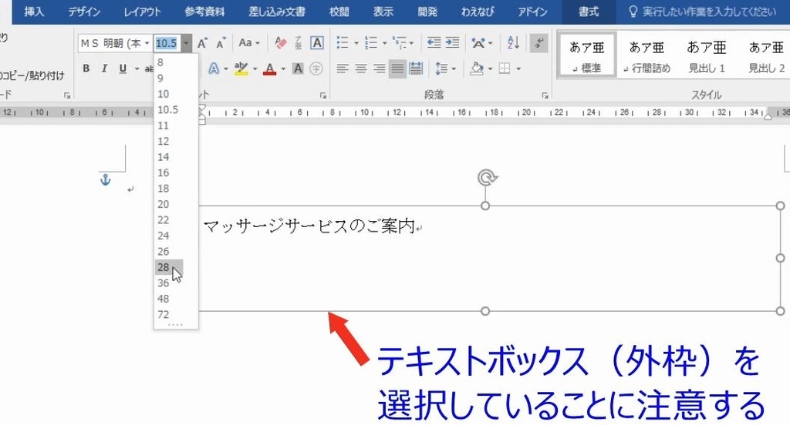Click the object anchor icon in document
The height and width of the screenshot is (425, 790).
click(x=105, y=179)
